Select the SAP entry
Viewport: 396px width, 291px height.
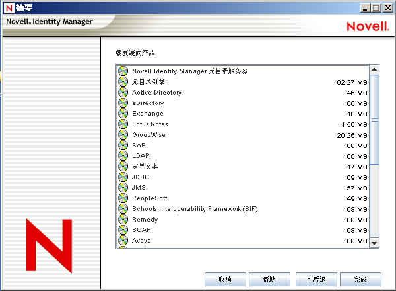point(139,145)
